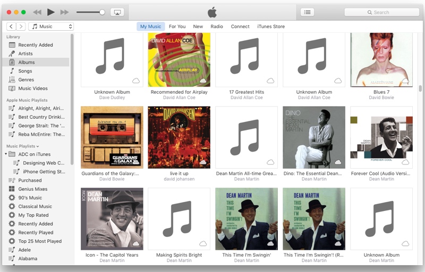The height and width of the screenshot is (272, 425).
Task: Select the Genres guitar icon in sidebar
Action: 12,80
